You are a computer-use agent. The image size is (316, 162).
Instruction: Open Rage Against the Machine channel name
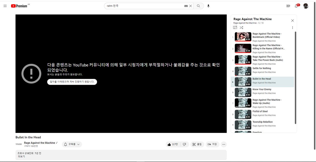point(39,143)
